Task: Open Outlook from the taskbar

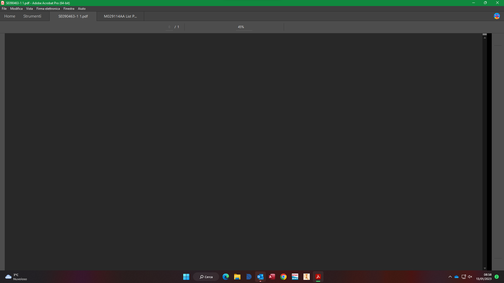Action: (x=260, y=277)
